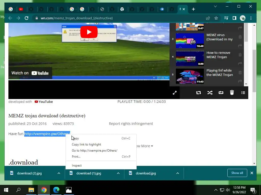This screenshot has height=195, width=261.
Task: Switch to the YouTube tab
Action: point(21,9)
